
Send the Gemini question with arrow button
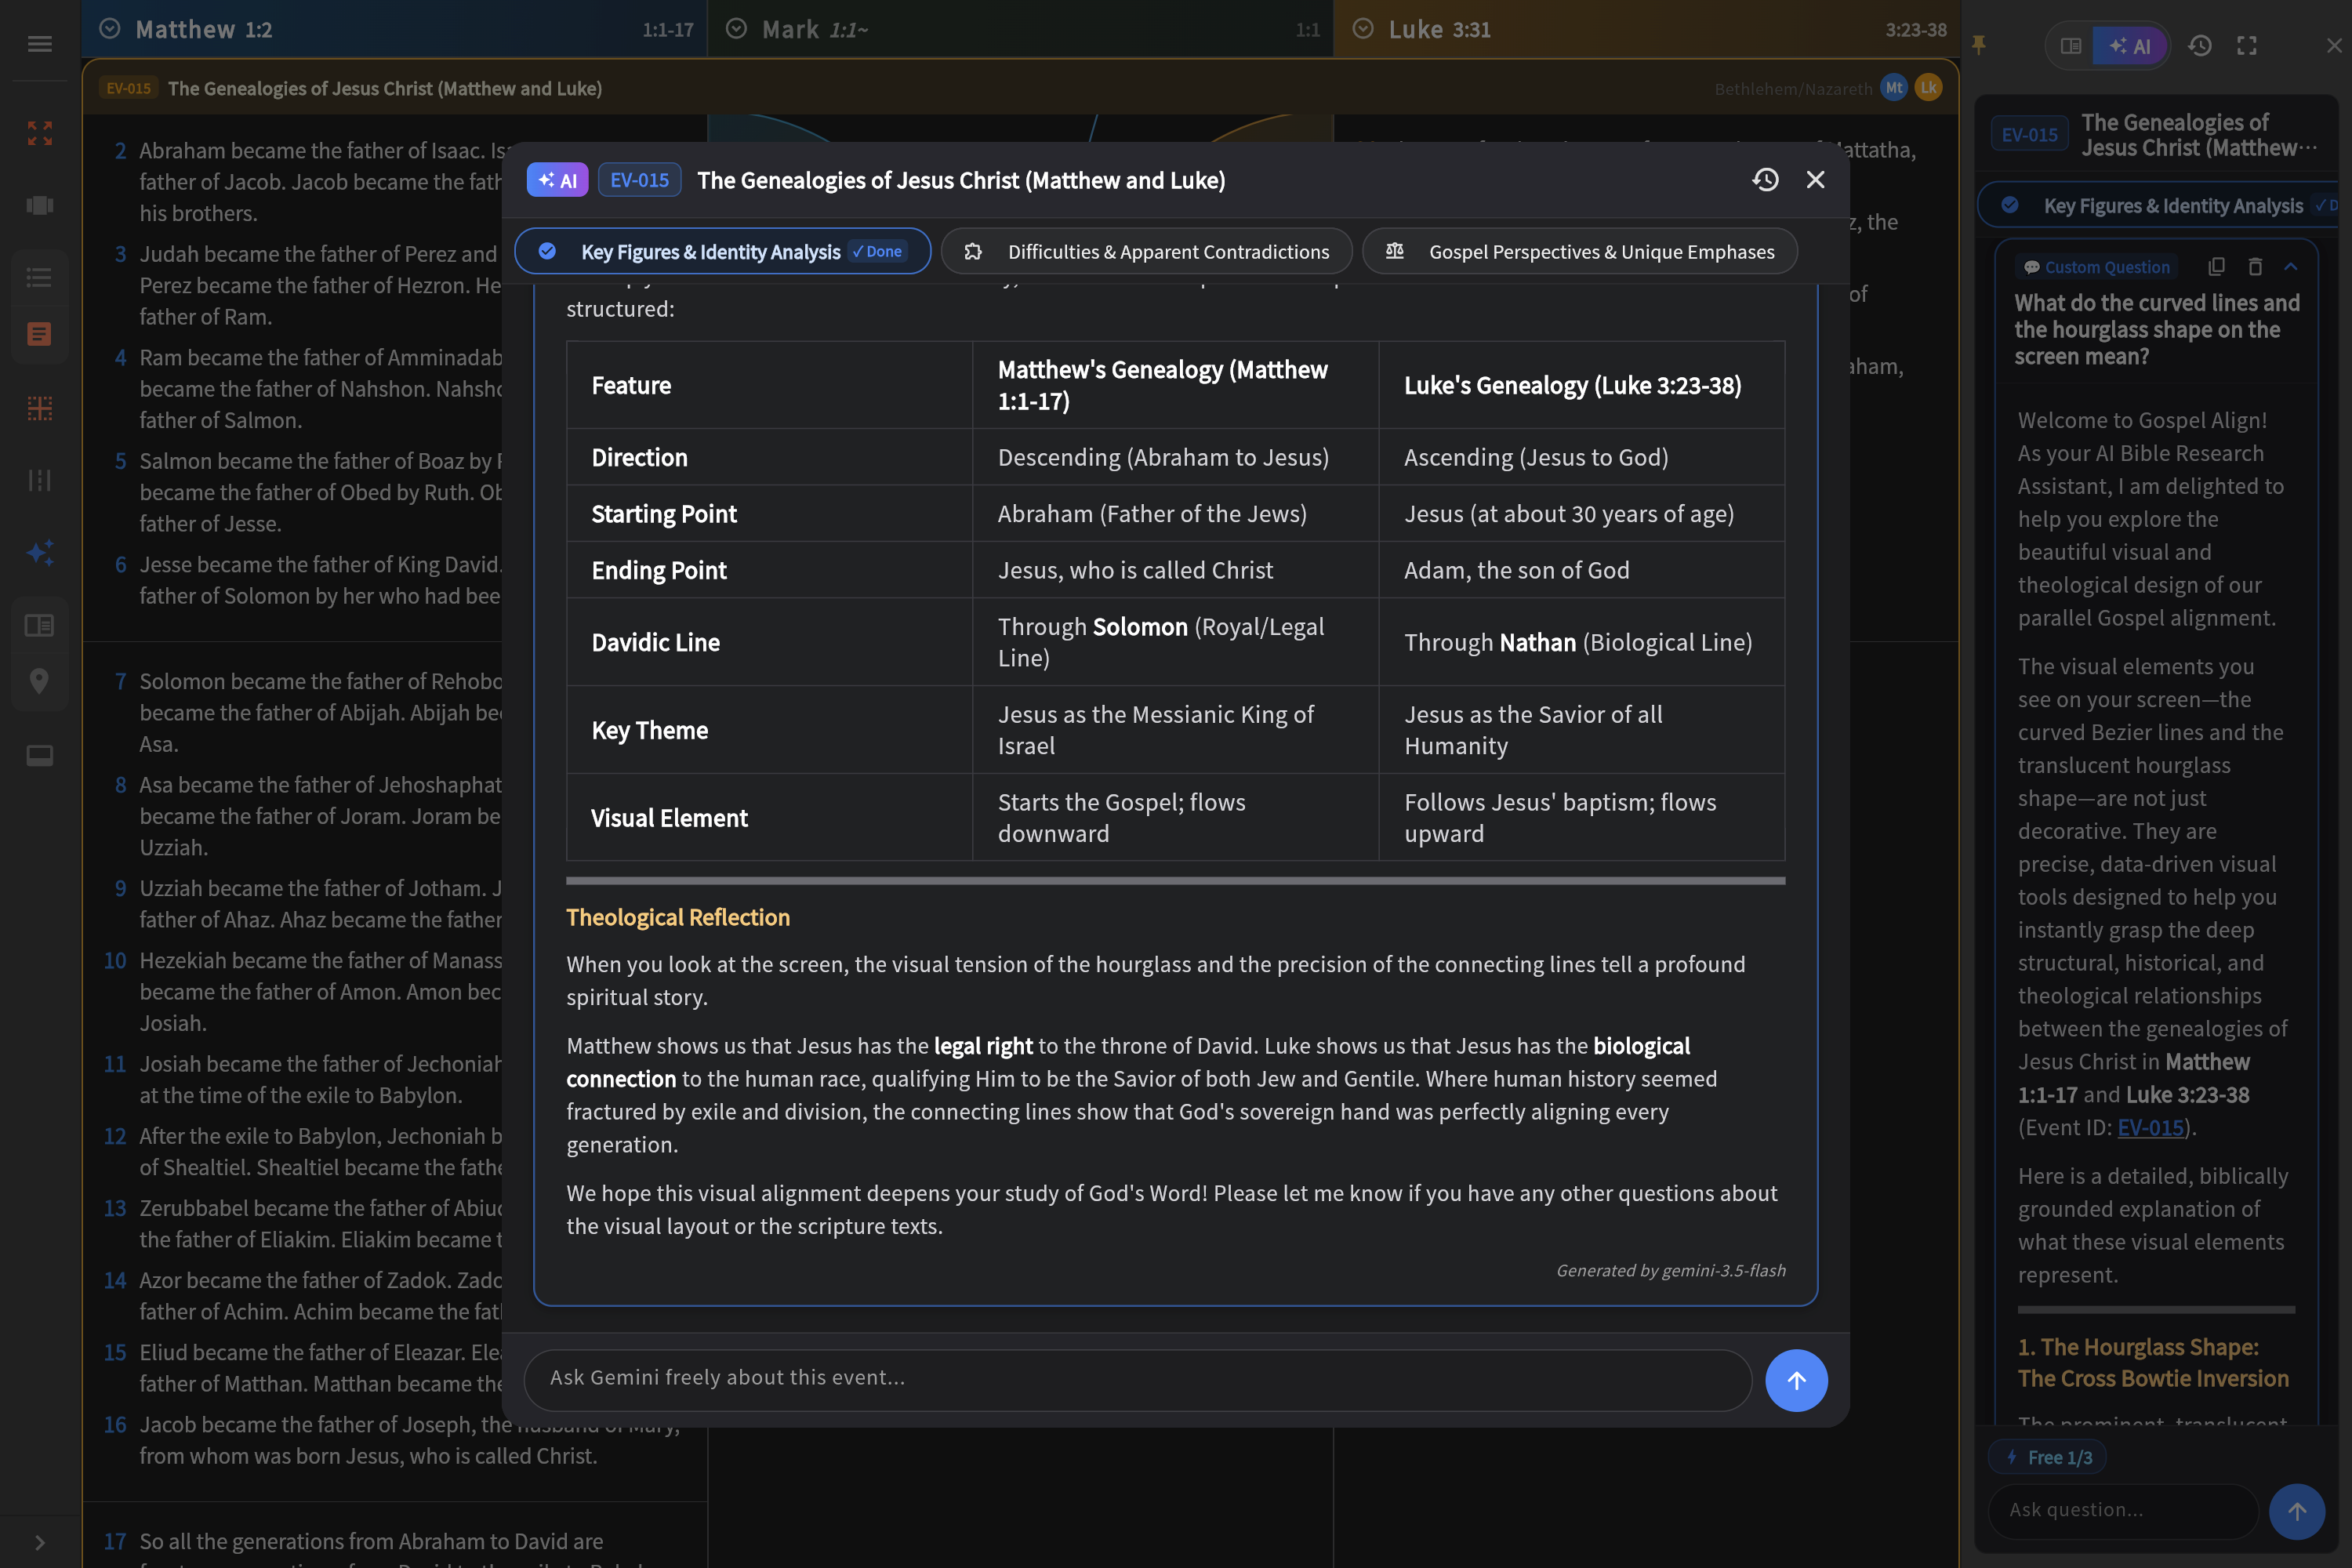coord(1796,1380)
